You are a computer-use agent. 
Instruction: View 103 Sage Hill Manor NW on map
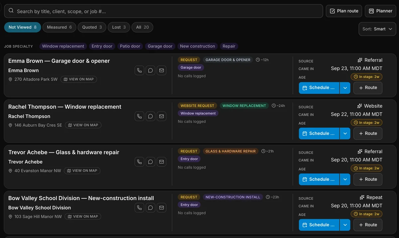83,217
